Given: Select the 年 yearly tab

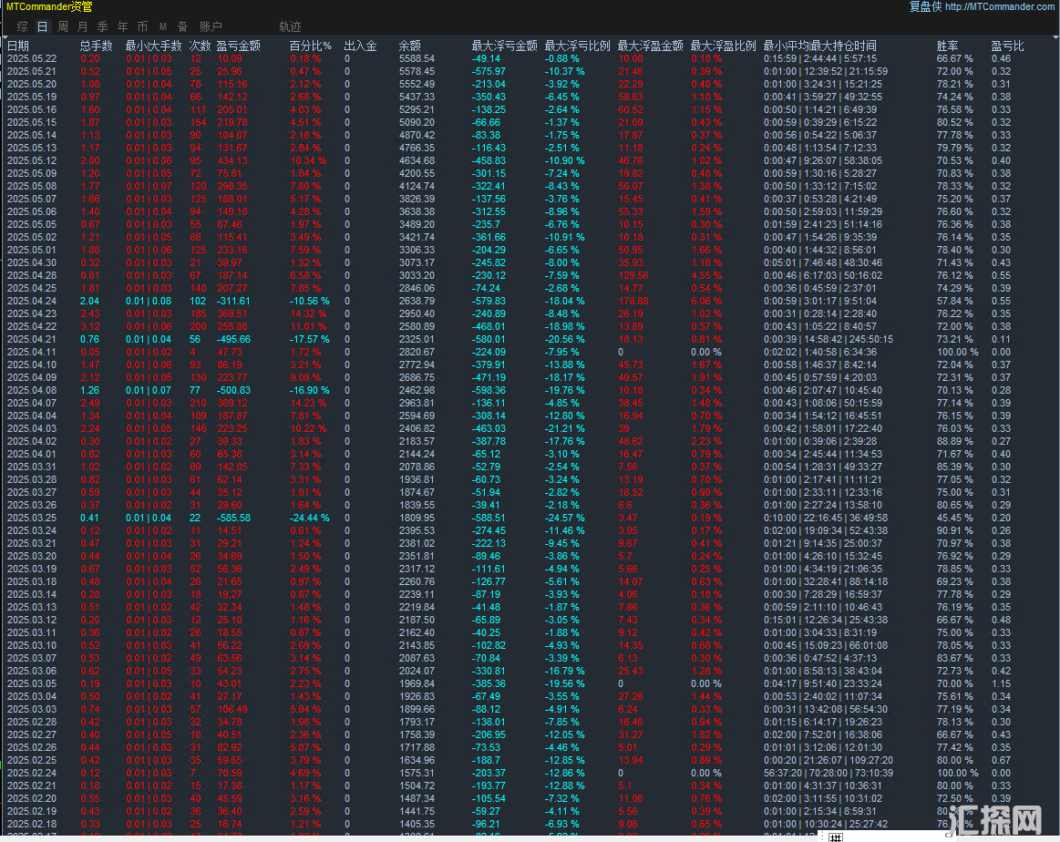Looking at the screenshot, I should pos(122,26).
